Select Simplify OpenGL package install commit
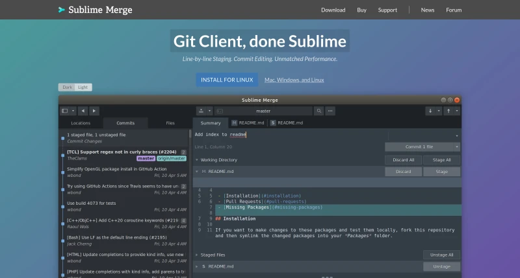The image size is (520, 278). pyautogui.click(x=124, y=172)
